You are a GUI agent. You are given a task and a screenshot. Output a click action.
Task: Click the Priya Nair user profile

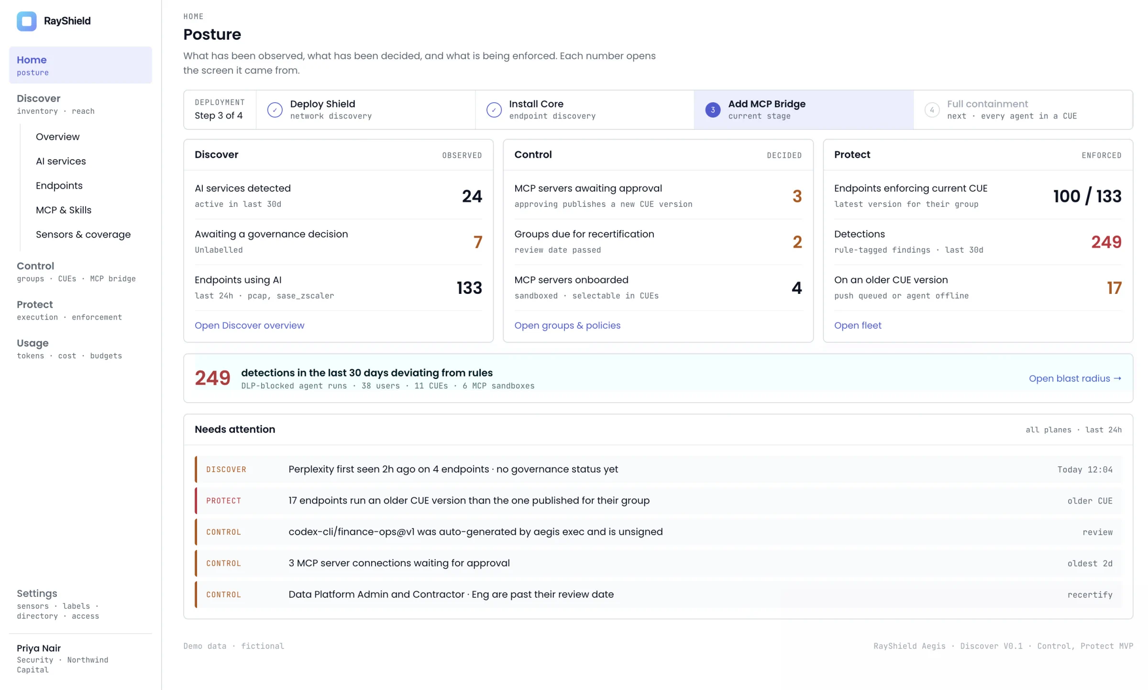pos(80,658)
